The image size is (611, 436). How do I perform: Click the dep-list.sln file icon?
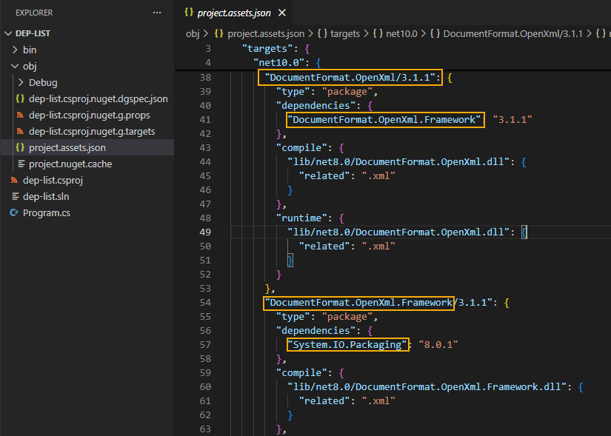coord(14,196)
